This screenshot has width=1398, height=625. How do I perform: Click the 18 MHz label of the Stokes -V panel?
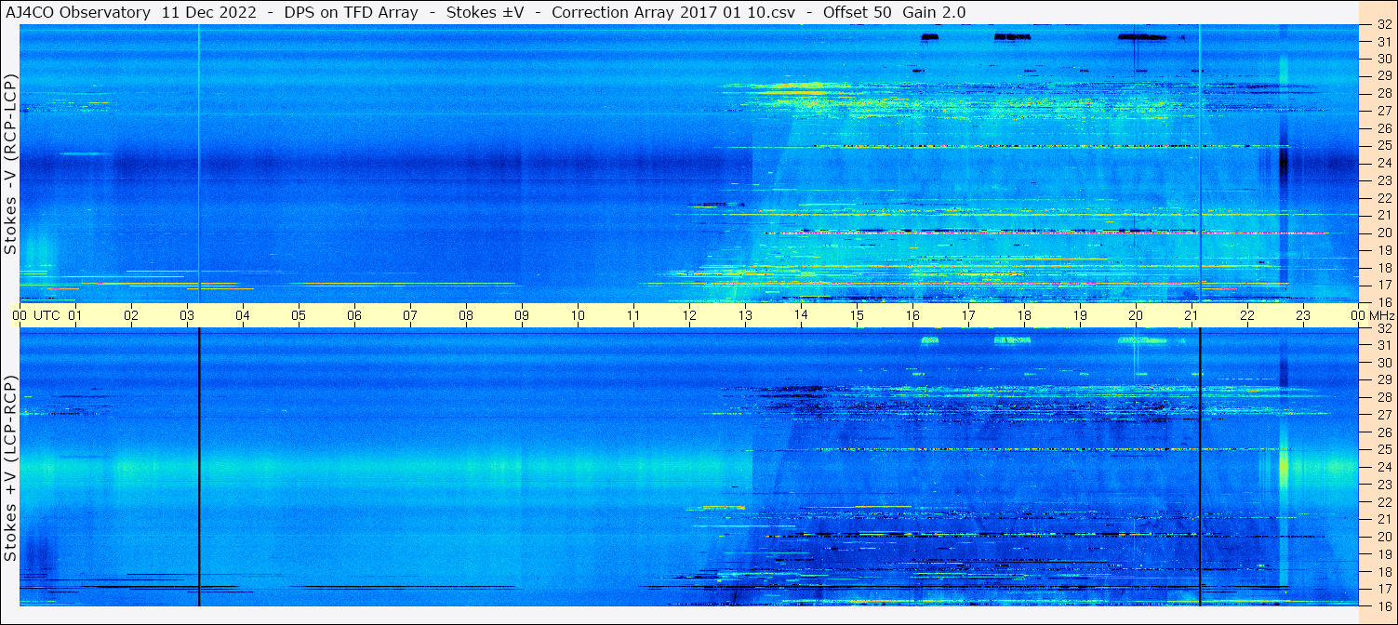pyautogui.click(x=1383, y=268)
